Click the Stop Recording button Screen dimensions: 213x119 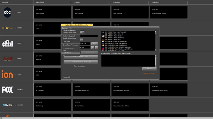(x=90, y=52)
